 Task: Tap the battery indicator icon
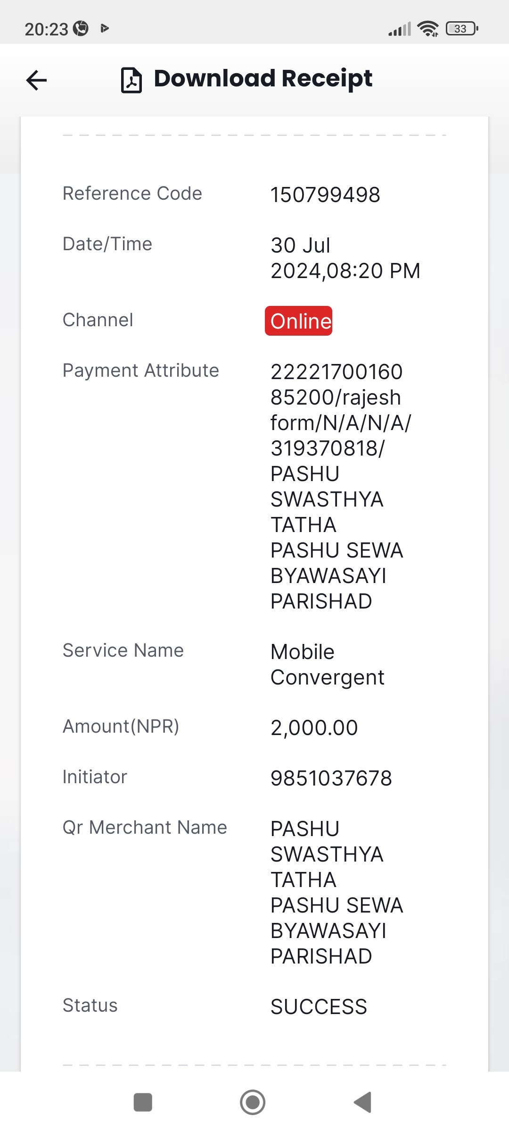pos(462,29)
